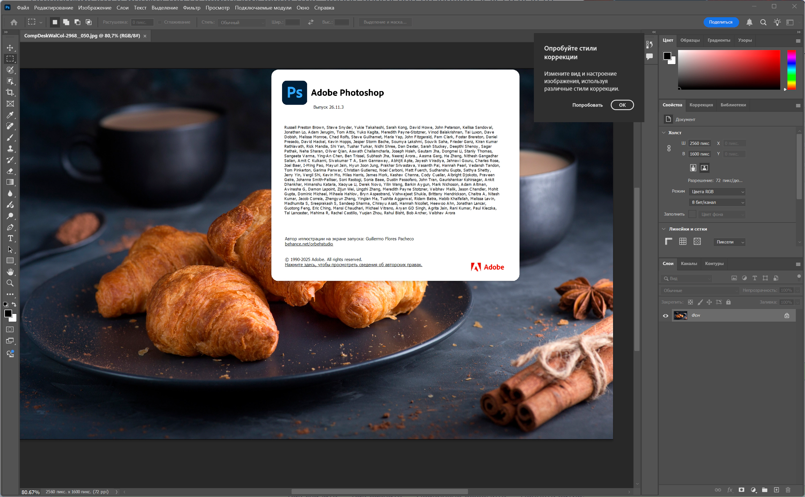Select the Crop tool
The width and height of the screenshot is (805, 497).
(x=10, y=92)
